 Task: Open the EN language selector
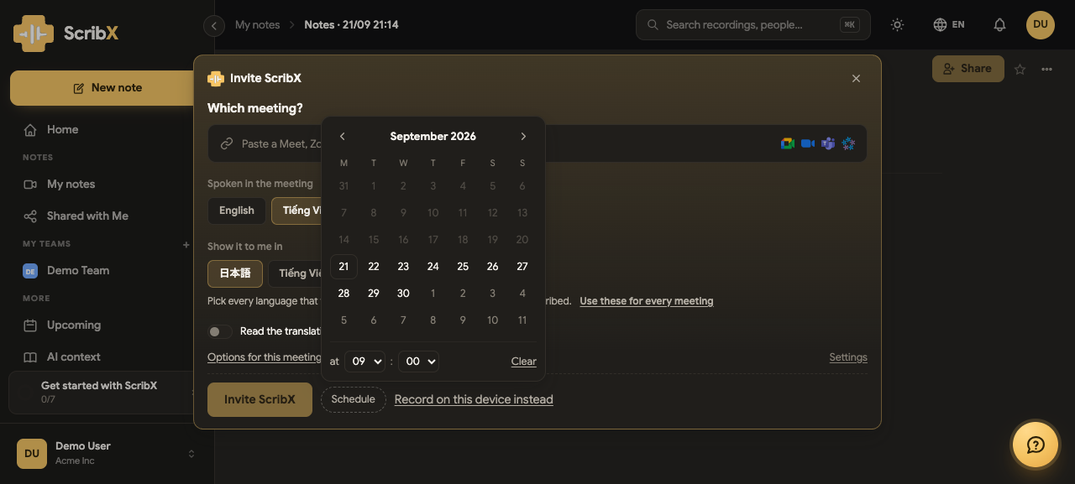[x=949, y=25]
